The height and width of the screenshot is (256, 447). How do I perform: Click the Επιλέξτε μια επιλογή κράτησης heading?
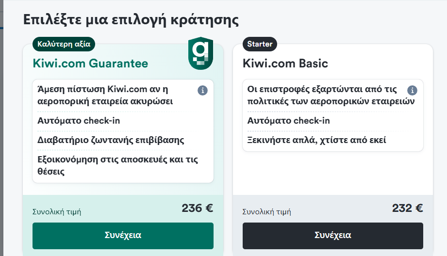tap(131, 20)
